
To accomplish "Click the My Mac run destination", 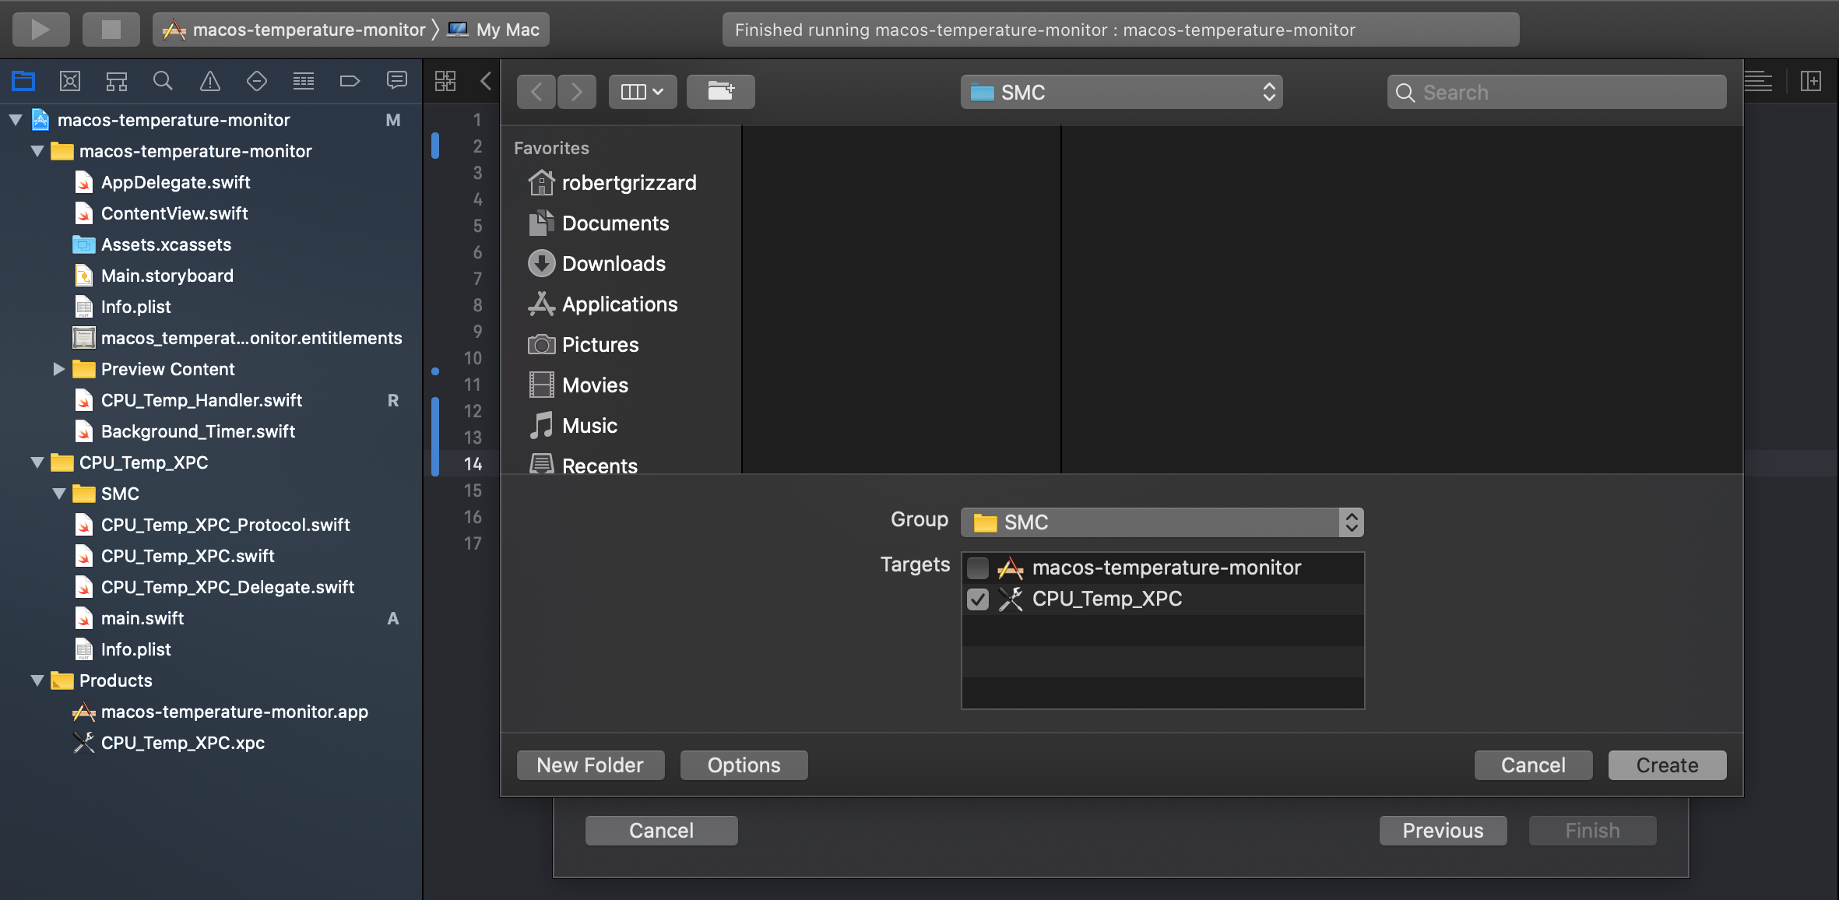I will click(494, 30).
